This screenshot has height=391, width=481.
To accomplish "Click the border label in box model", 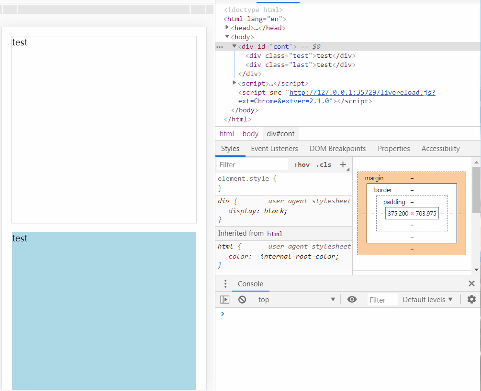I will tap(383, 190).
